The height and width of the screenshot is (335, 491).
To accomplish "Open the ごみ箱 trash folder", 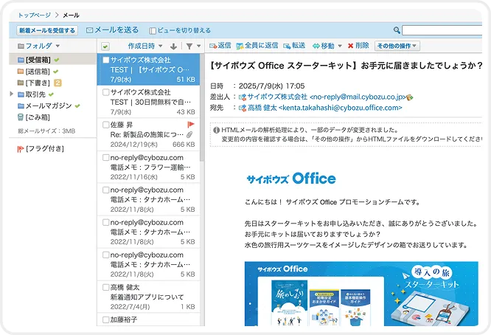I will coord(37,117).
